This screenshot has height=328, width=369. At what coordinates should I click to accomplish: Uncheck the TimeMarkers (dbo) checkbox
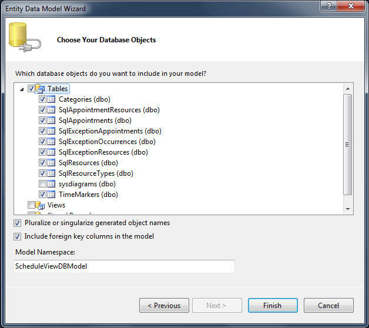coord(42,195)
